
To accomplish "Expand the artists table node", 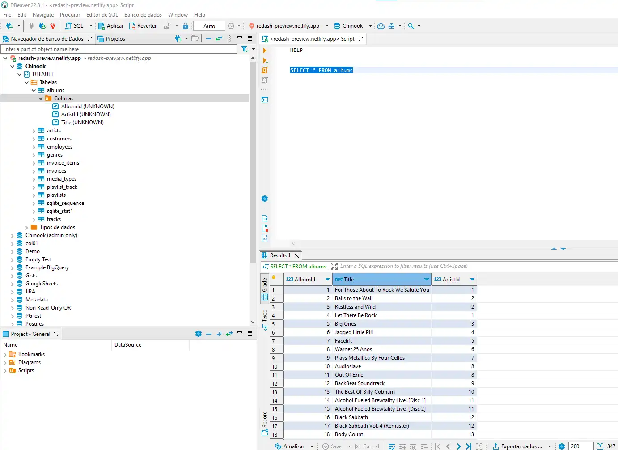I will [x=34, y=131].
